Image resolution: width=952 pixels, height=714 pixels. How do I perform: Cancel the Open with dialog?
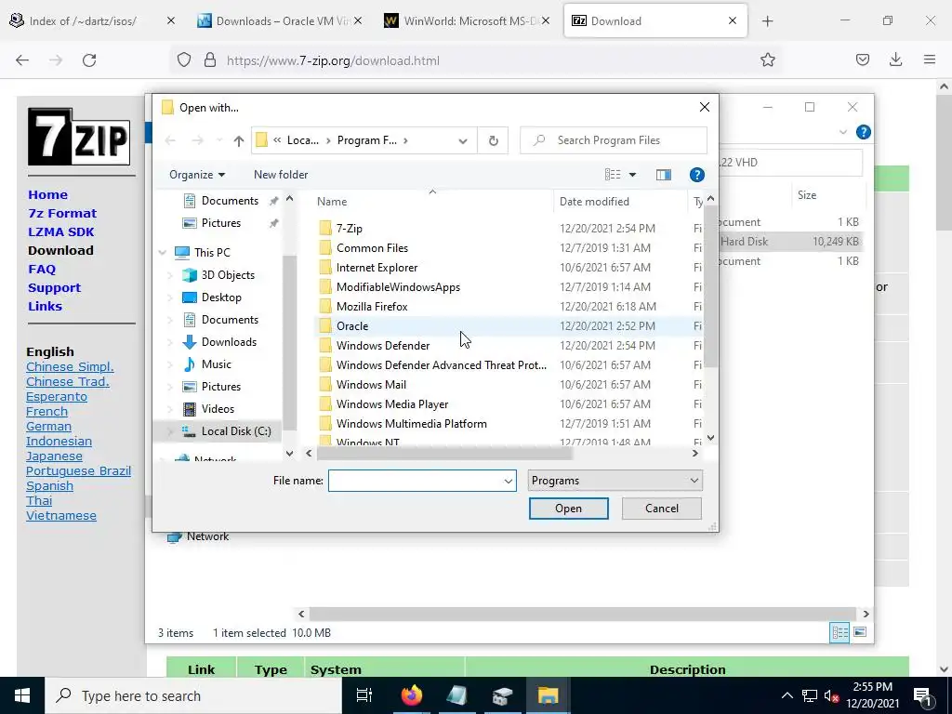point(661,509)
